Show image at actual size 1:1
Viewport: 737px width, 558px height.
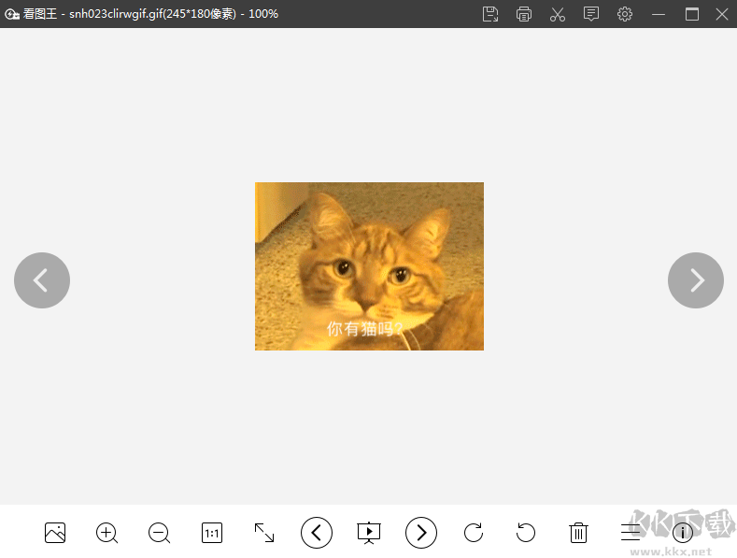click(x=212, y=533)
